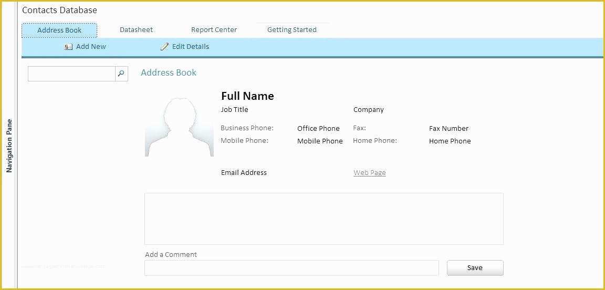Click the Add a Comment label
Image resolution: width=605 pixels, height=290 pixels.
[x=171, y=254]
